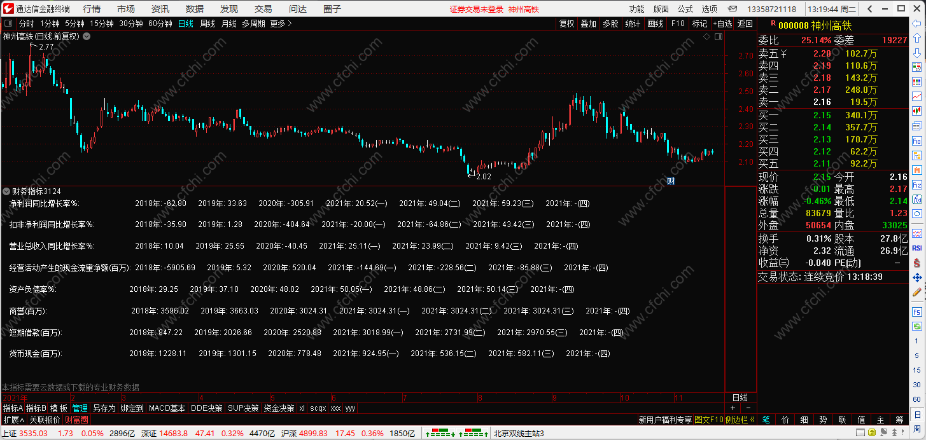Open the line chart icon in right sidebar
This screenshot has width=926, height=440.
(x=917, y=96)
